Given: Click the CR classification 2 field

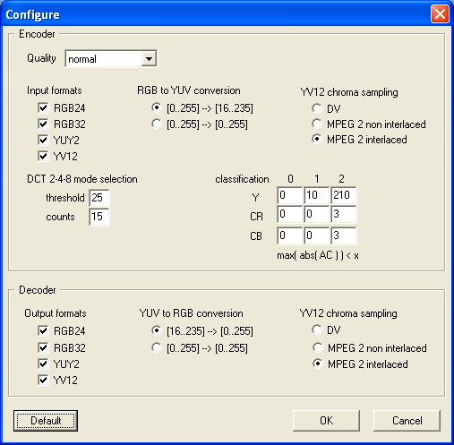Looking at the screenshot, I should tap(343, 214).
